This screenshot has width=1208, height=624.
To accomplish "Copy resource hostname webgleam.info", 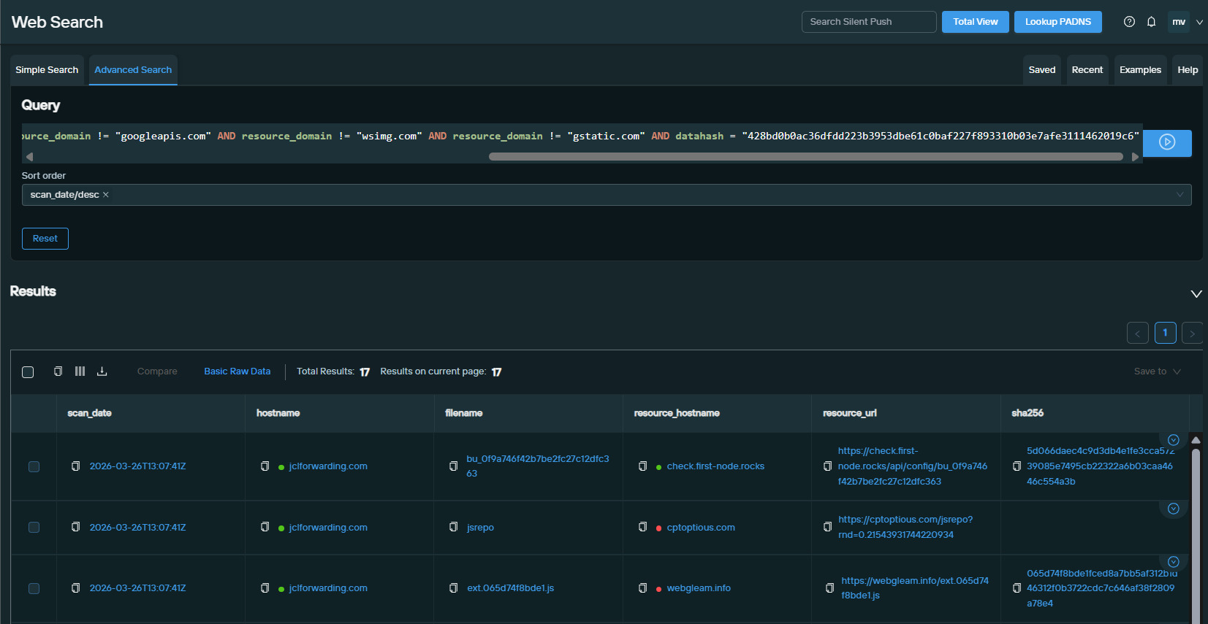I will [642, 588].
